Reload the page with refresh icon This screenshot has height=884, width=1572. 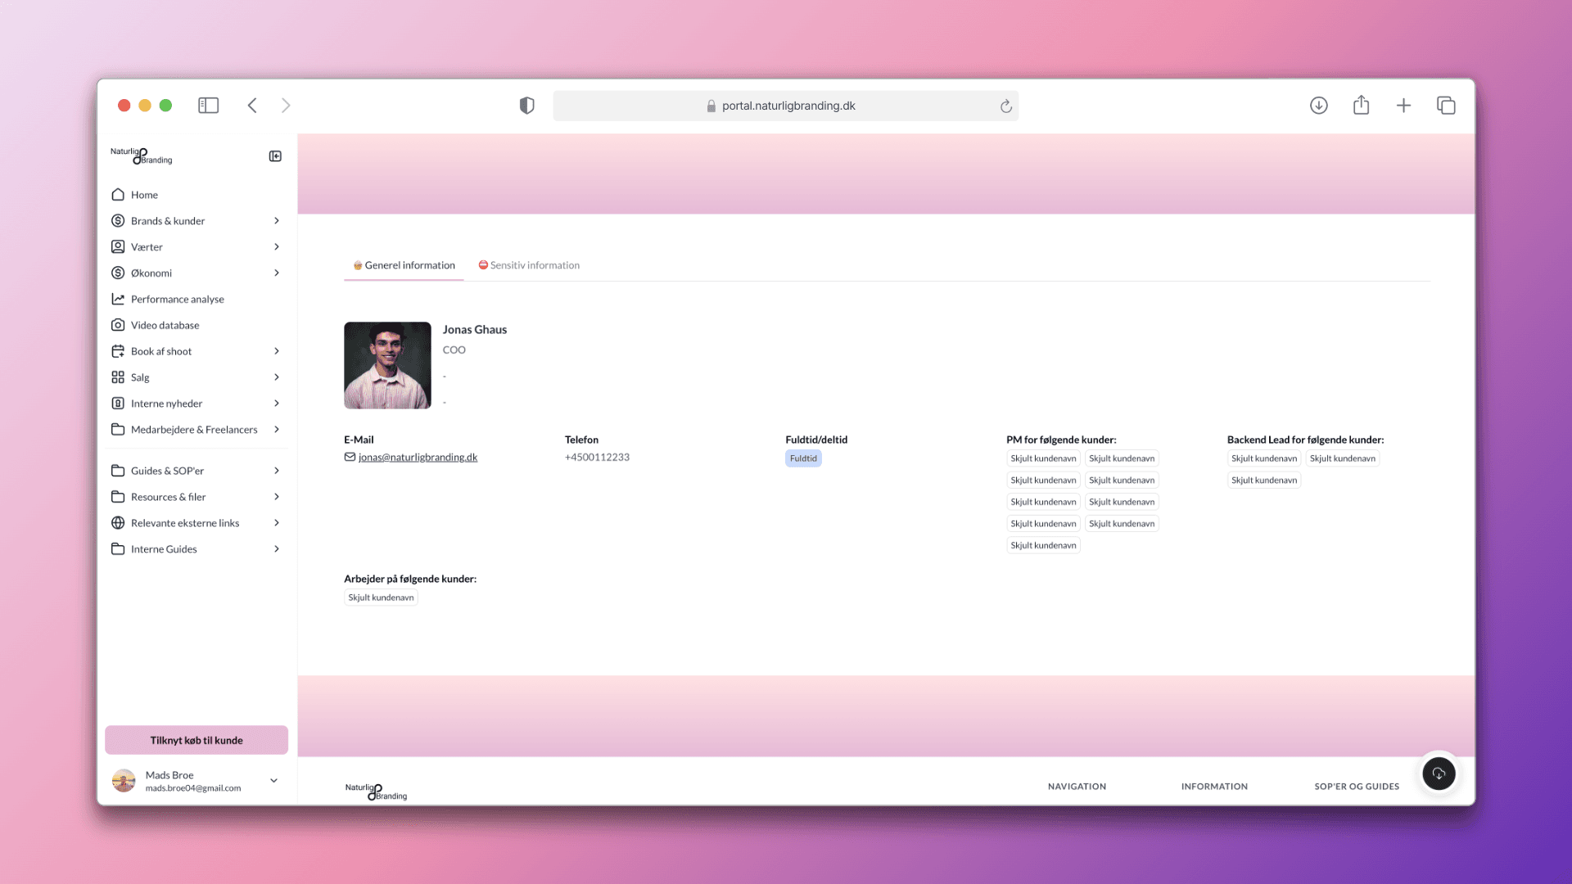[x=1005, y=106]
